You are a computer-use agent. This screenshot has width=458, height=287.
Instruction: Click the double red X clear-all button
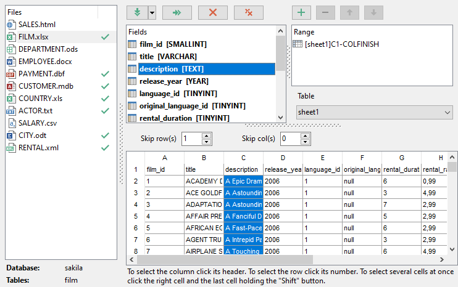249,12
